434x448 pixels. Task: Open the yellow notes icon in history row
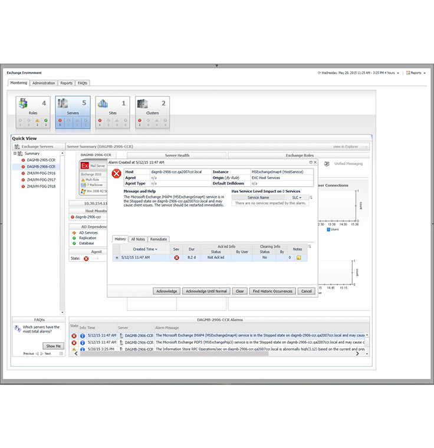[299, 258]
